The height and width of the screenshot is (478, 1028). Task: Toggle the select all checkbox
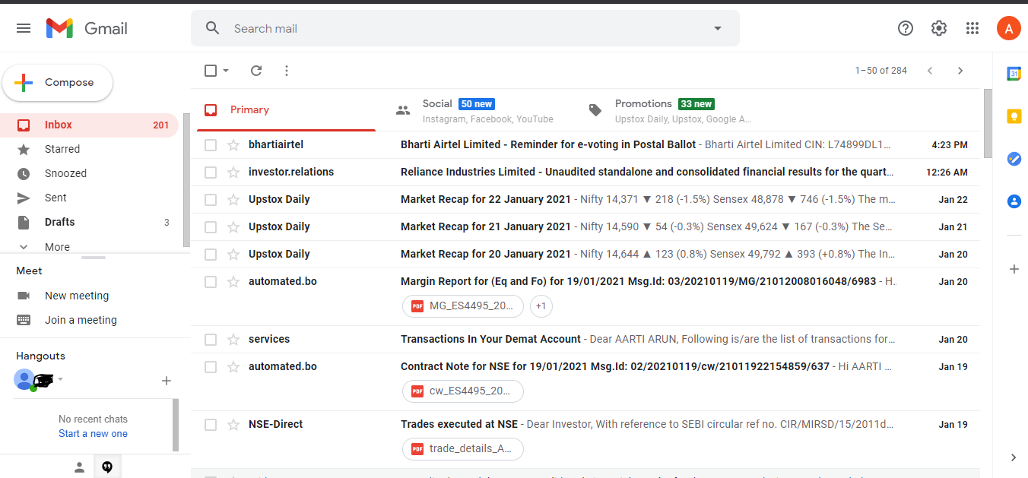coord(211,71)
